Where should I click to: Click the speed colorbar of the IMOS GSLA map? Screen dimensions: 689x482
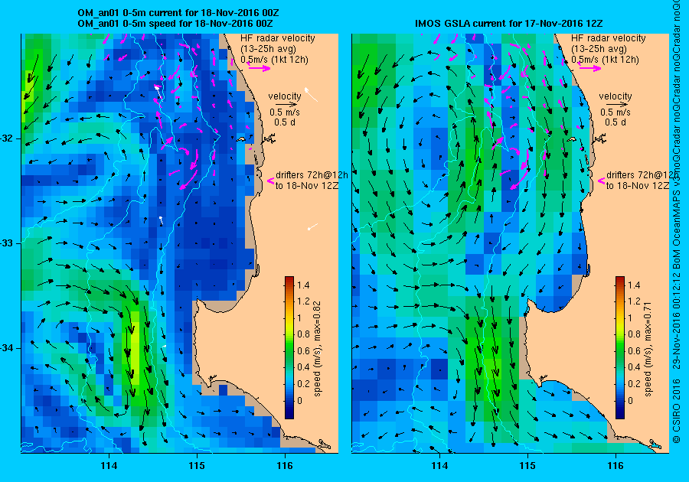click(620, 347)
